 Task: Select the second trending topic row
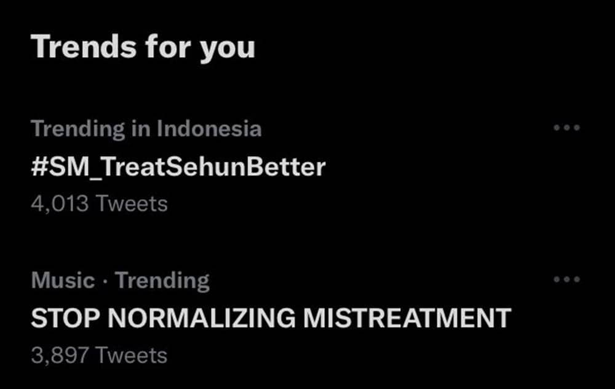pyautogui.click(x=246, y=318)
